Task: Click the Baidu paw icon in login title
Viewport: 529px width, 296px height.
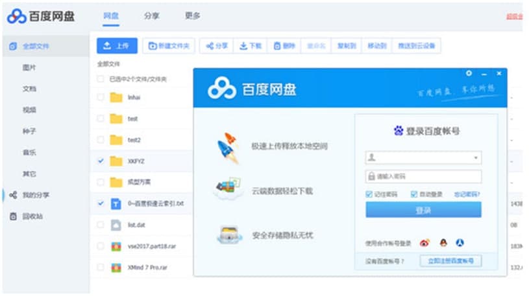Action: pyautogui.click(x=399, y=130)
